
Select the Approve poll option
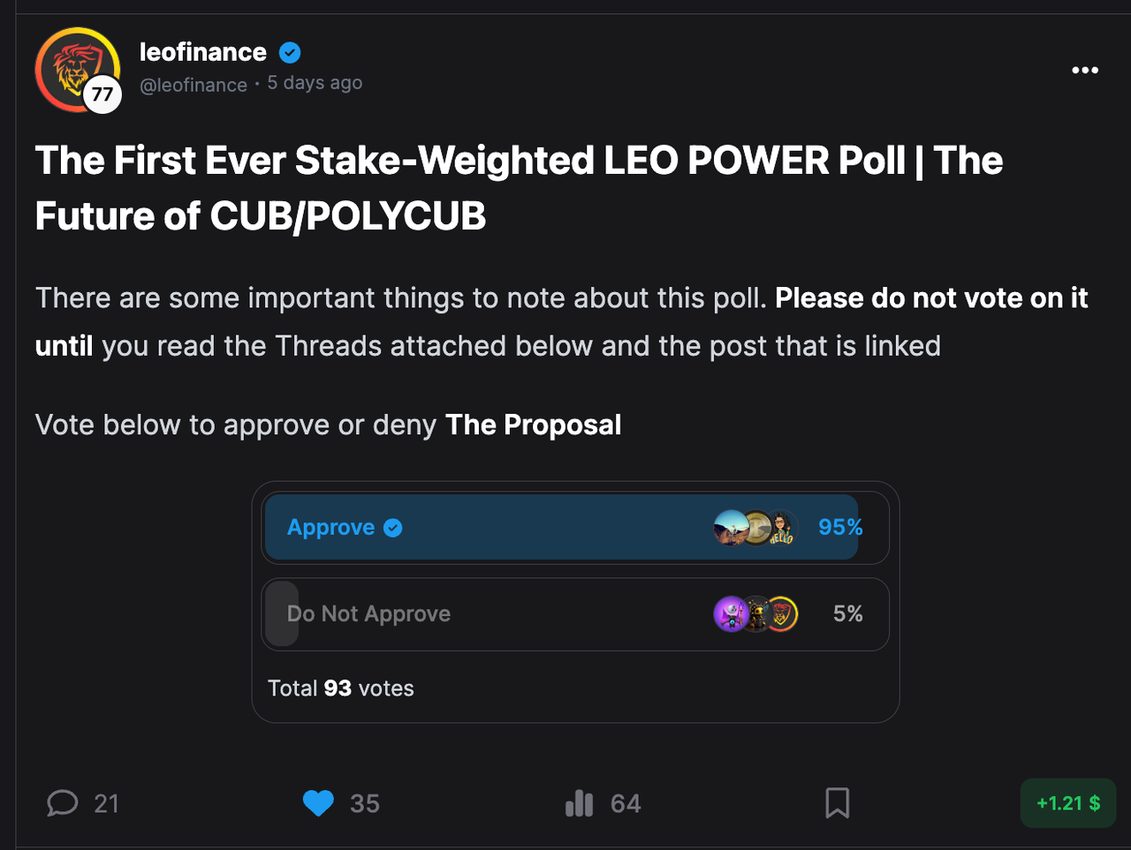point(575,528)
